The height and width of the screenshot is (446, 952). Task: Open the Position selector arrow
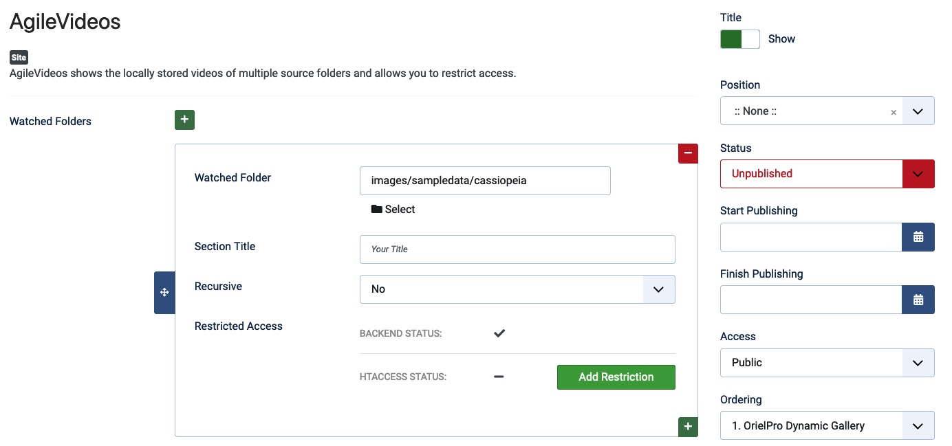tap(918, 111)
